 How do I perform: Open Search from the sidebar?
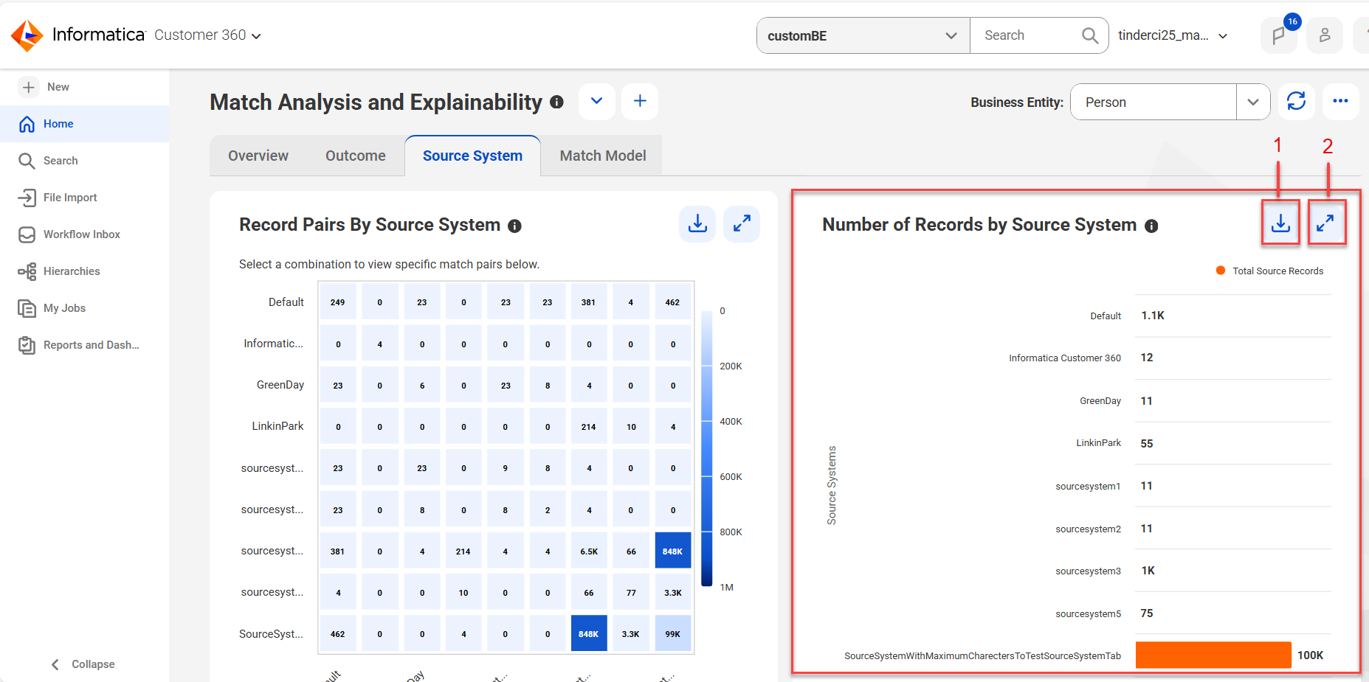pyautogui.click(x=84, y=161)
